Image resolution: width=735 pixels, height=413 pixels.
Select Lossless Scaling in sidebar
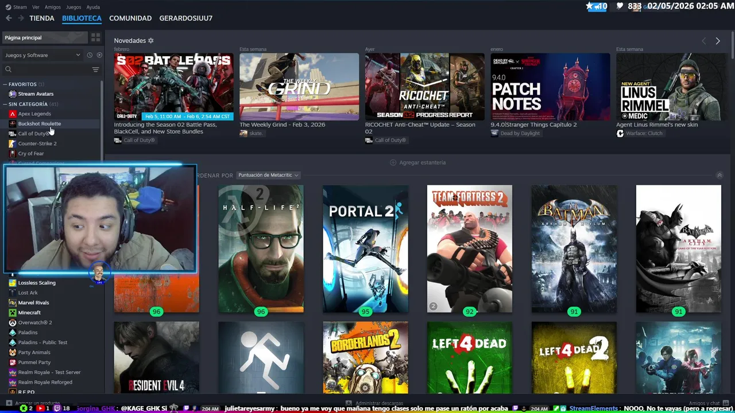pos(37,283)
